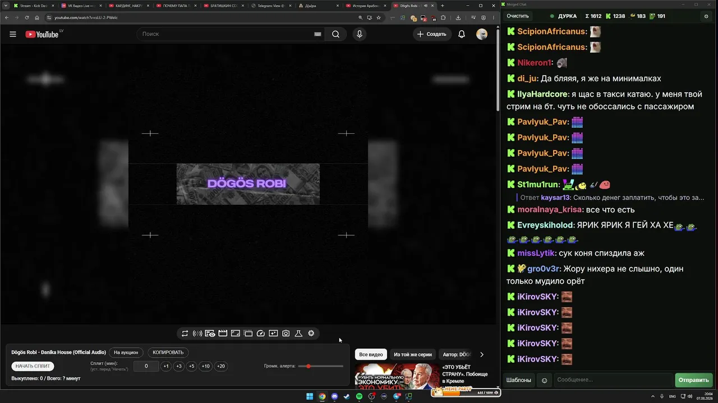Click the YouTube search magnifier button
The image size is (718, 403).
[335, 34]
